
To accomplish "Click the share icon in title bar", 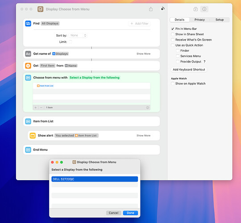I will pos(151,9).
